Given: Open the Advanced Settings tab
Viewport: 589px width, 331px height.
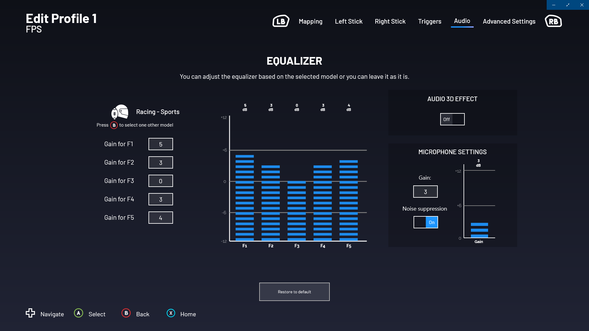Looking at the screenshot, I should tap(509, 21).
